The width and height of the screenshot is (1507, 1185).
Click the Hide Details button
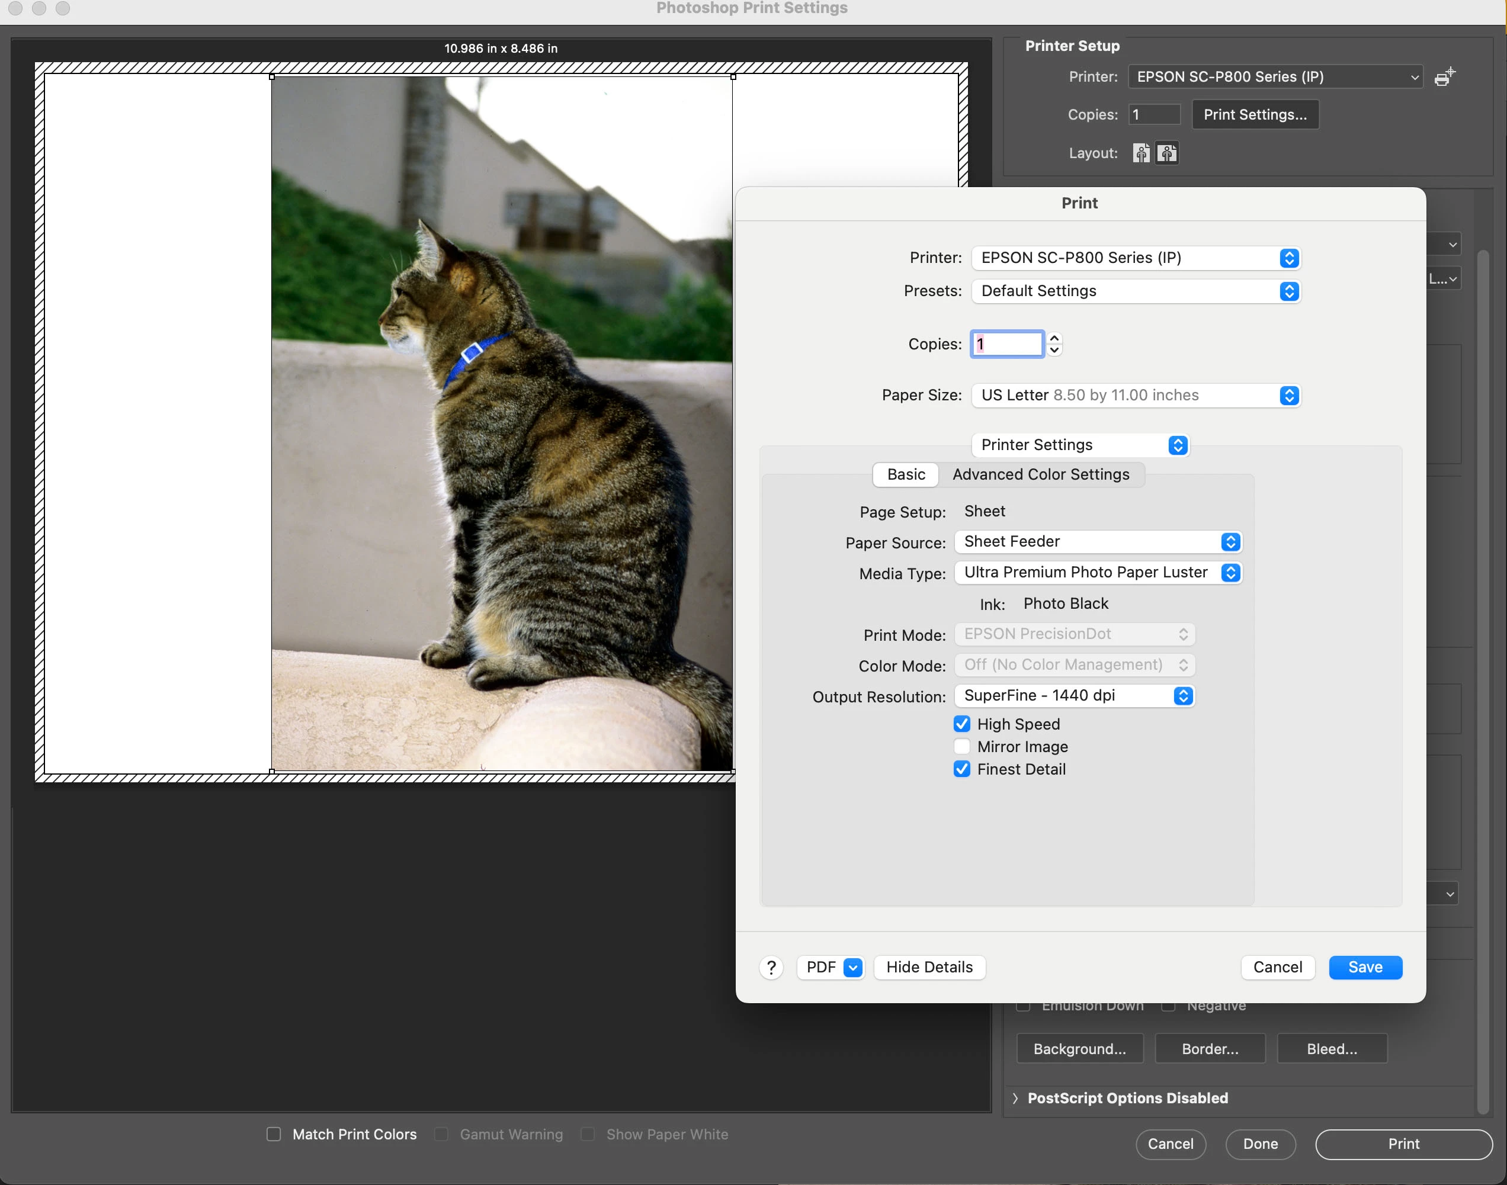point(929,967)
